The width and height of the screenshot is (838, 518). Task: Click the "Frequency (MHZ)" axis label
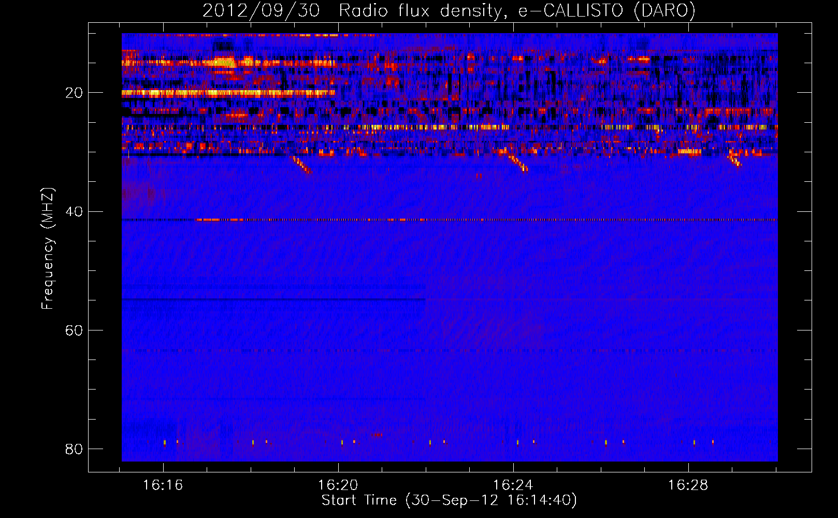[48, 249]
